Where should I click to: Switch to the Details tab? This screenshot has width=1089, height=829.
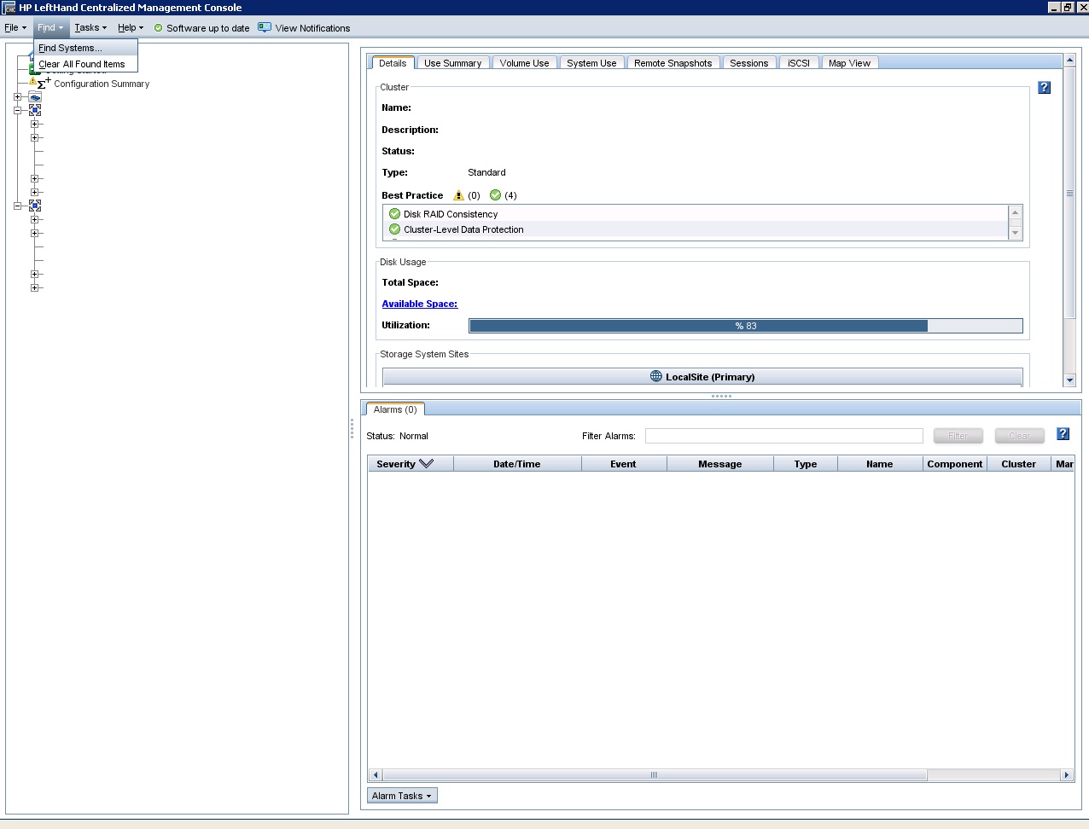[x=393, y=63]
